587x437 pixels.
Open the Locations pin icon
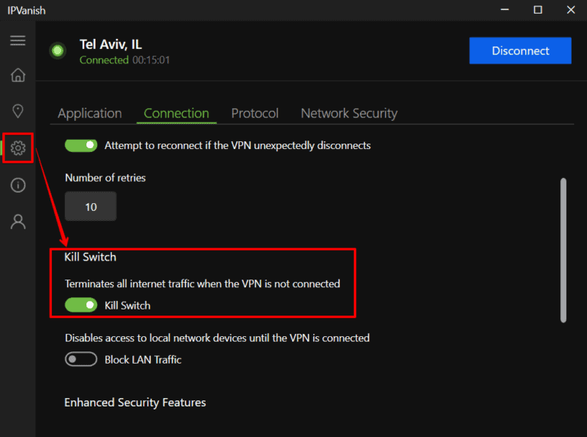[18, 112]
